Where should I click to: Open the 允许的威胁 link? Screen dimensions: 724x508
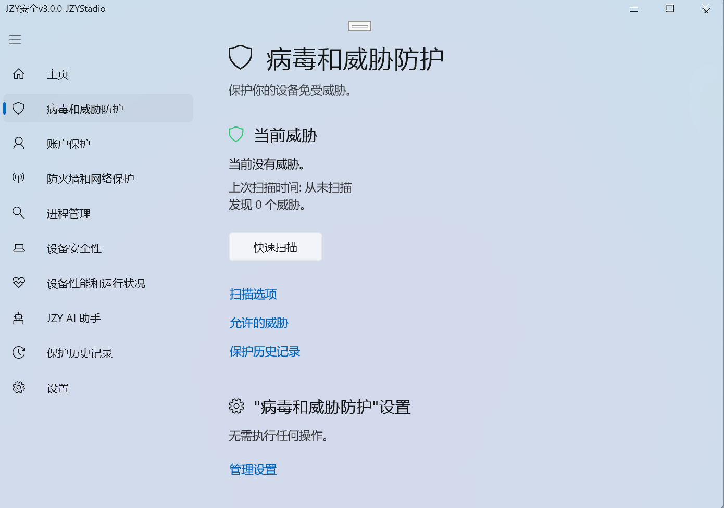(259, 323)
